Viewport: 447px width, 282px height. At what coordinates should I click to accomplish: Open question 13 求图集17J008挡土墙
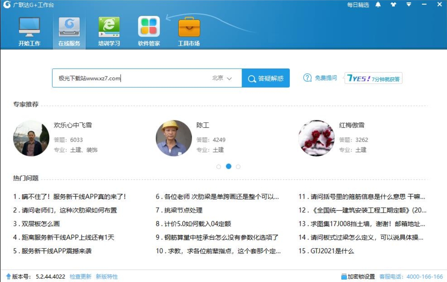(362, 224)
